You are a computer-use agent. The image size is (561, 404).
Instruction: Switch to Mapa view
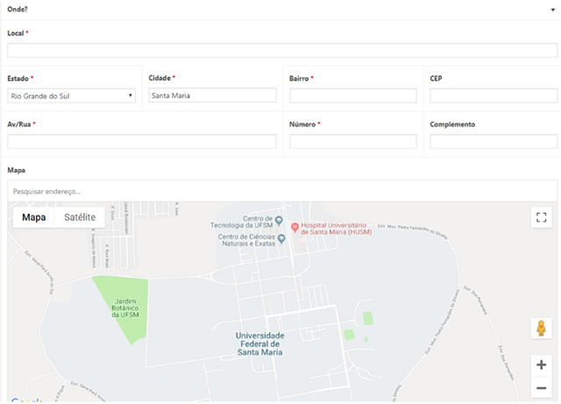pyautogui.click(x=34, y=217)
